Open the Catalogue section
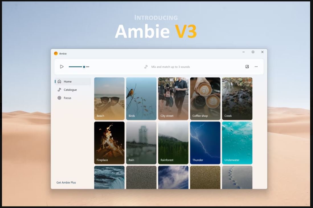 click(x=73, y=90)
